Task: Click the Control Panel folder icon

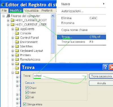Action: (17, 38)
